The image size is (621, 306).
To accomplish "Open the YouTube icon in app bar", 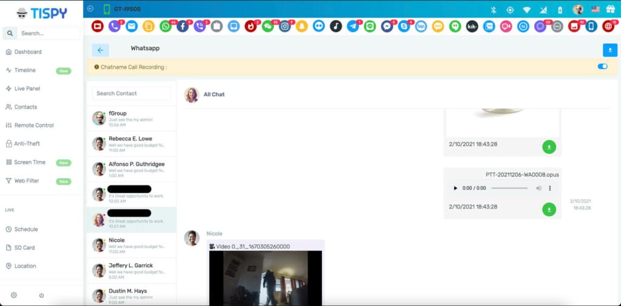I will click(97, 27).
